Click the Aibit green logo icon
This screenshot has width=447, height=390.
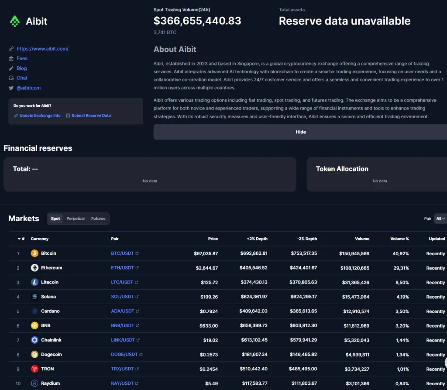point(14,21)
